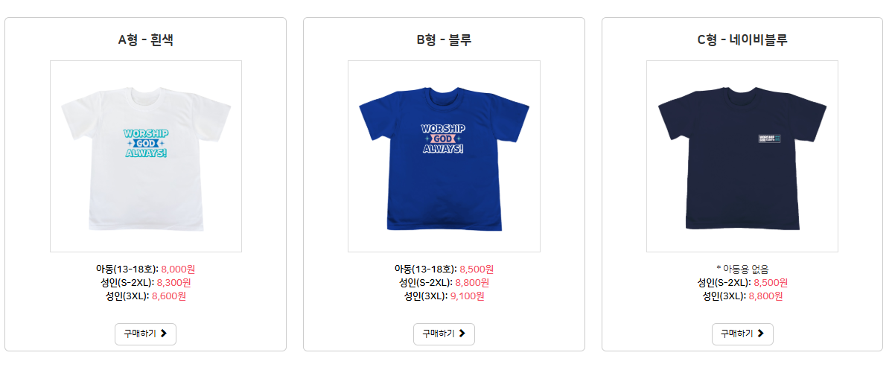Open the navy blue T-shirt product image
Image resolution: width=892 pixels, height=370 pixels.
[742, 156]
